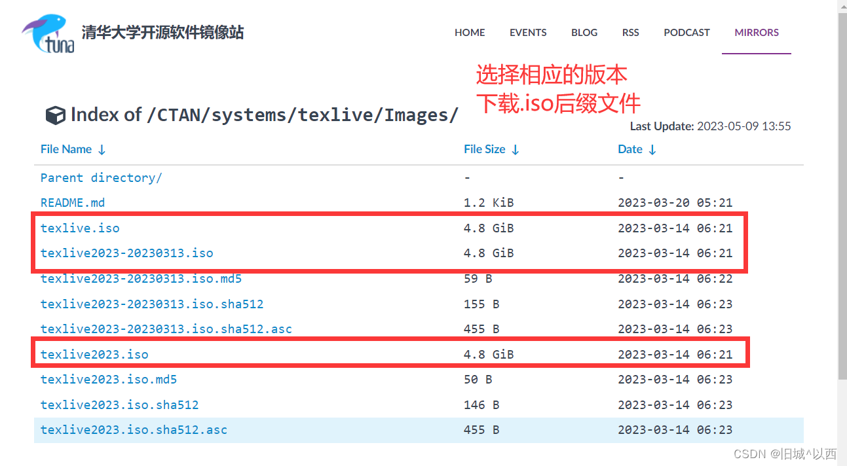Image resolution: width=847 pixels, height=466 pixels.
Task: Open the EVENTS nav item
Action: (x=528, y=32)
